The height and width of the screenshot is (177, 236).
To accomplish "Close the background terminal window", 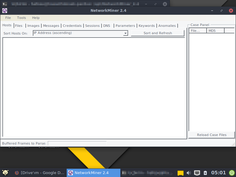I will (x=165, y=4).
